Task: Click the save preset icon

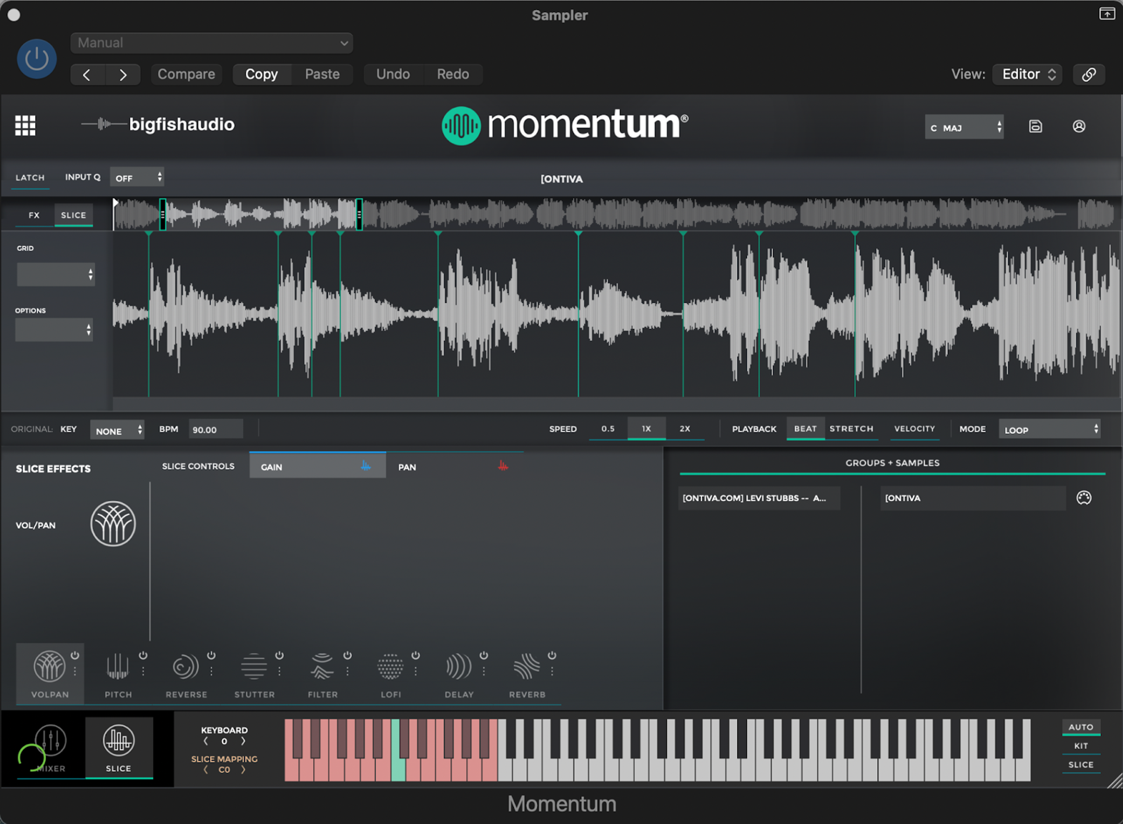Action: 1035,127
